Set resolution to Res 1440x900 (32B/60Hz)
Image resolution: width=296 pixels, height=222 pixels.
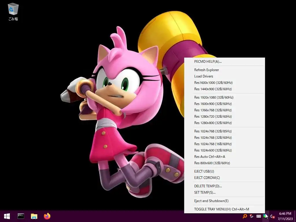[224, 89]
